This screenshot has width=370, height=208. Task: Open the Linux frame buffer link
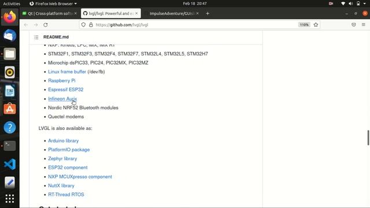coord(67,72)
